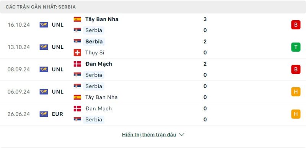This screenshot has width=306, height=148.
Task: Click the Switzerland flag icon
Action: coord(77,53)
